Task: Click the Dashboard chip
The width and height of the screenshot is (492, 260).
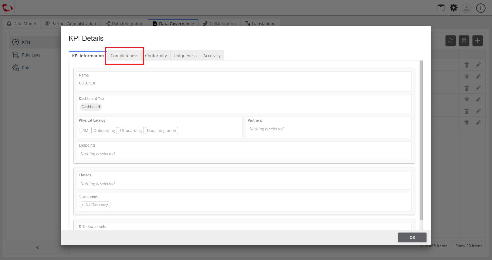Action: [91, 107]
